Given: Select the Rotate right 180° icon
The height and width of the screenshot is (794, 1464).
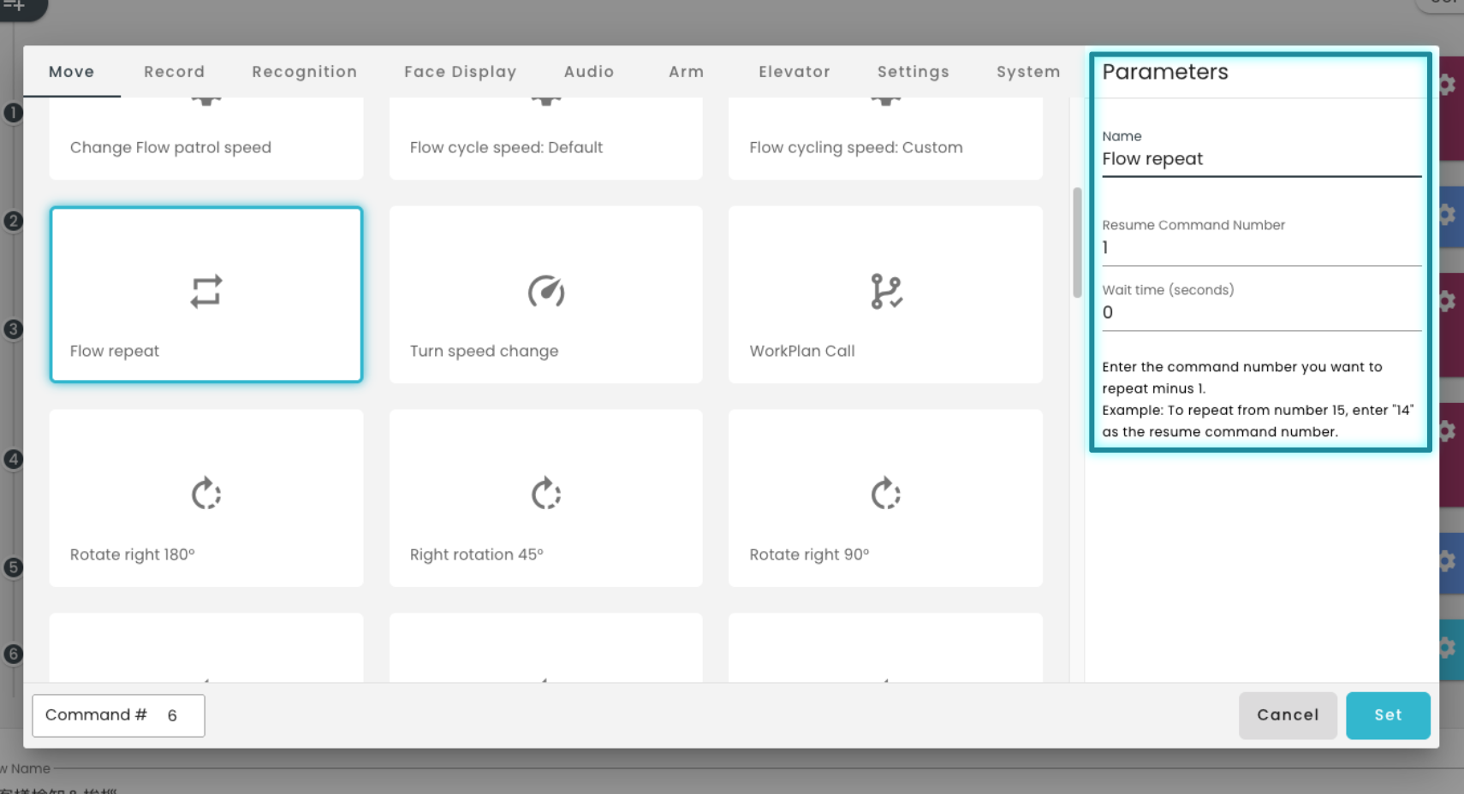Looking at the screenshot, I should (x=205, y=495).
